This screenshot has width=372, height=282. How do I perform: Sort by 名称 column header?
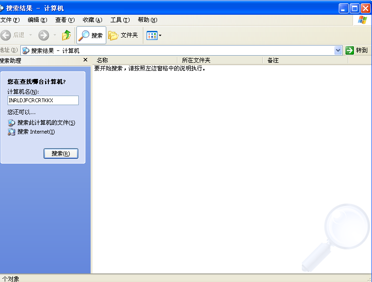[x=135, y=60]
